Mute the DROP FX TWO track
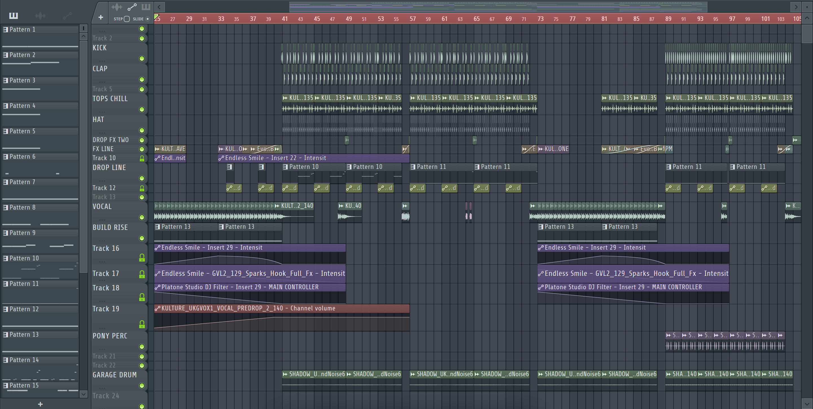This screenshot has width=813, height=409. (142, 140)
